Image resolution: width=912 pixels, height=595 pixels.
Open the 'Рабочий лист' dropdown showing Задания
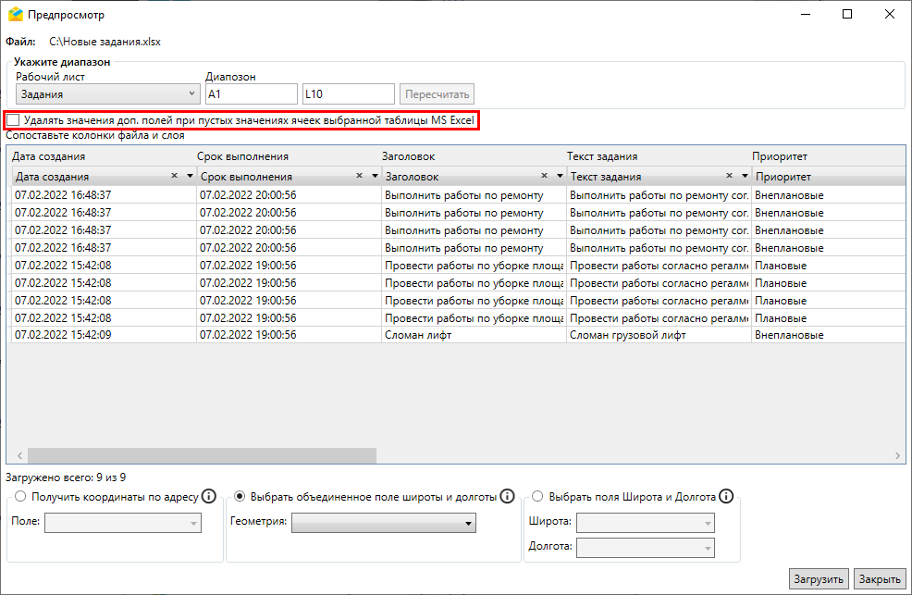click(x=107, y=93)
